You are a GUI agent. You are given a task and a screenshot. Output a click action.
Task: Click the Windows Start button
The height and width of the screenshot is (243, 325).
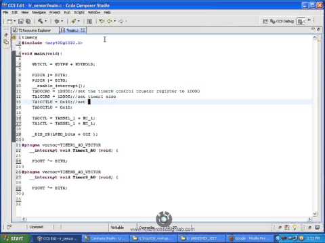click(x=15, y=238)
